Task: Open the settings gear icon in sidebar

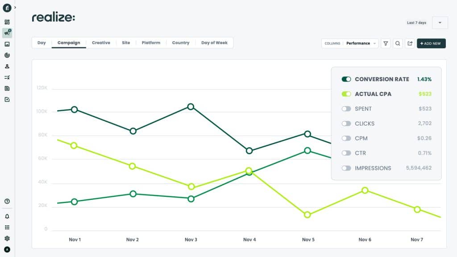Action: [x=7, y=239]
